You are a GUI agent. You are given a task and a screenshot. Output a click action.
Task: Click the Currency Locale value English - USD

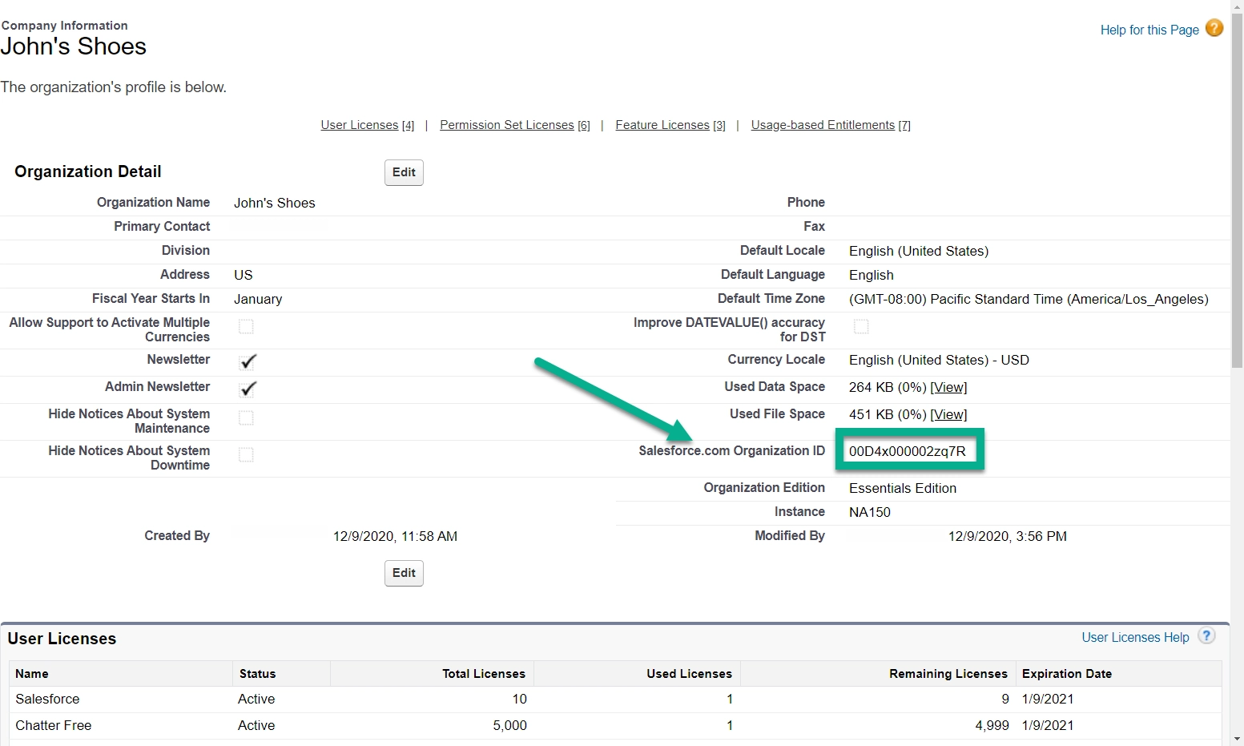(x=939, y=360)
